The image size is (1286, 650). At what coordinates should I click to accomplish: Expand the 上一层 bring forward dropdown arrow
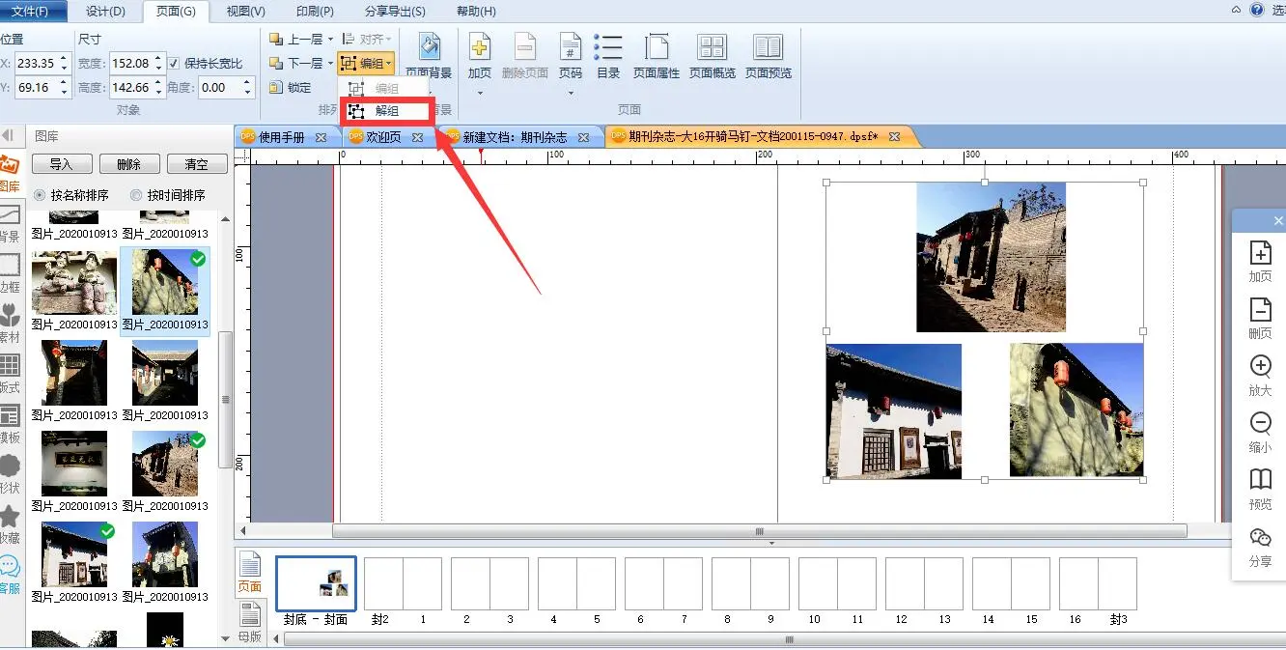click(x=330, y=40)
